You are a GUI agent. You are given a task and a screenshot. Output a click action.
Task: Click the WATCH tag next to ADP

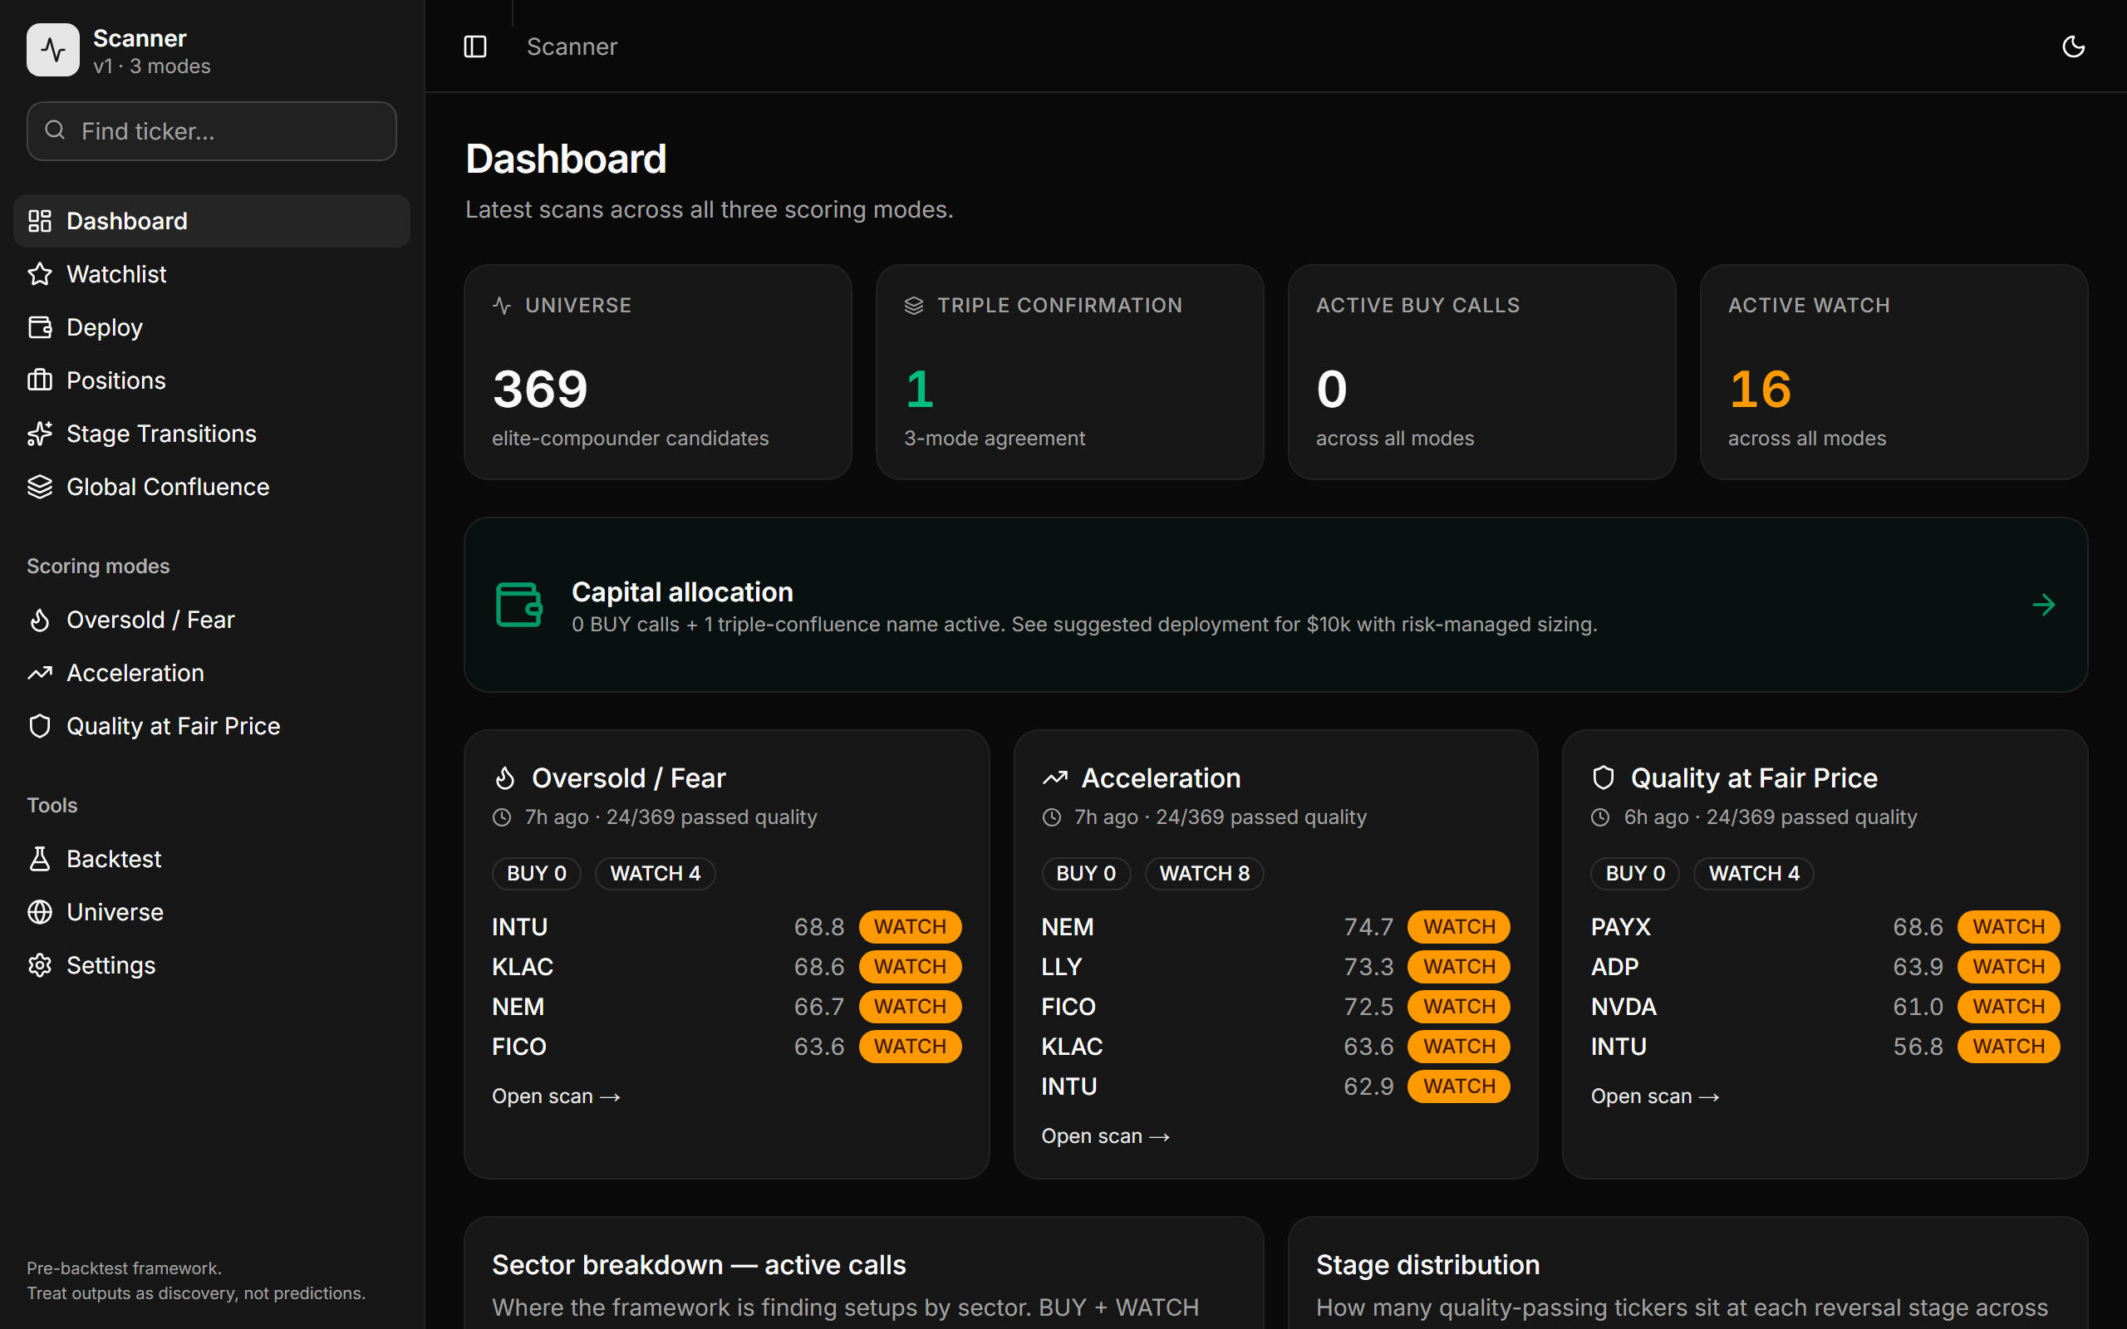(x=2008, y=967)
